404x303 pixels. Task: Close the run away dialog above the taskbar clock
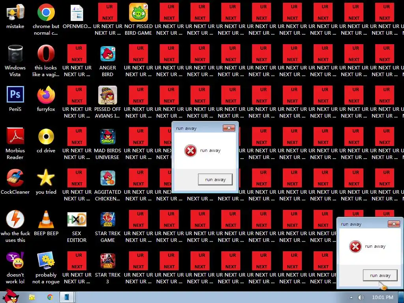tap(394, 224)
